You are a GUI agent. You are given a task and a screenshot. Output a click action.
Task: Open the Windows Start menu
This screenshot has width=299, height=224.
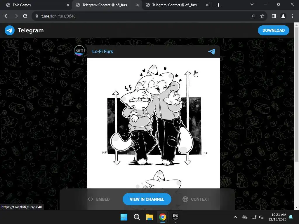[x=124, y=217]
